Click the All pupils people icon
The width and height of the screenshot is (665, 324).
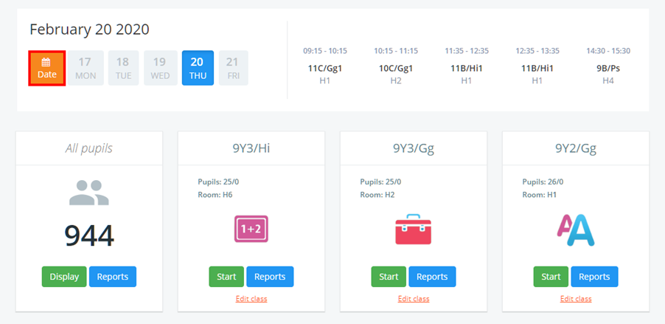click(89, 193)
